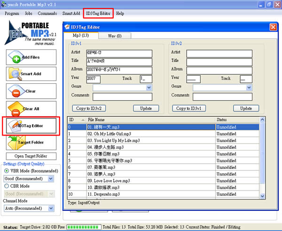
Task: Switch to the Mp3 (13) tab
Action: [x=81, y=35]
